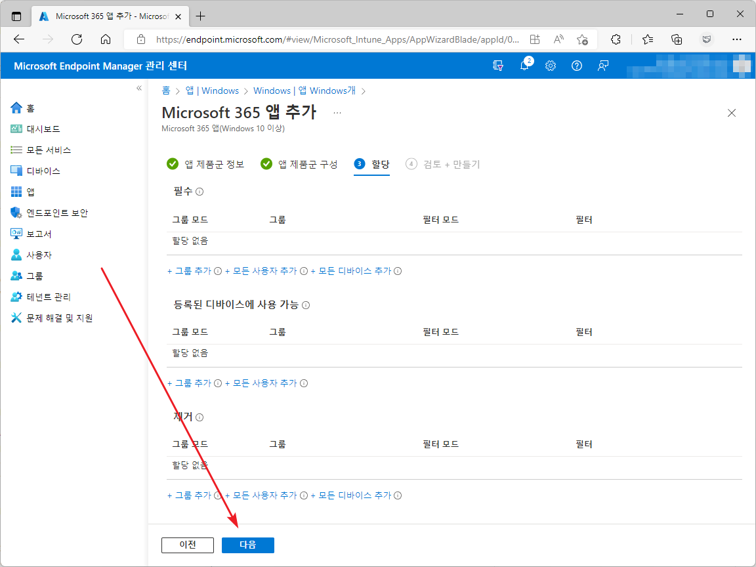
Task: Click the help question mark icon
Action: [577, 66]
